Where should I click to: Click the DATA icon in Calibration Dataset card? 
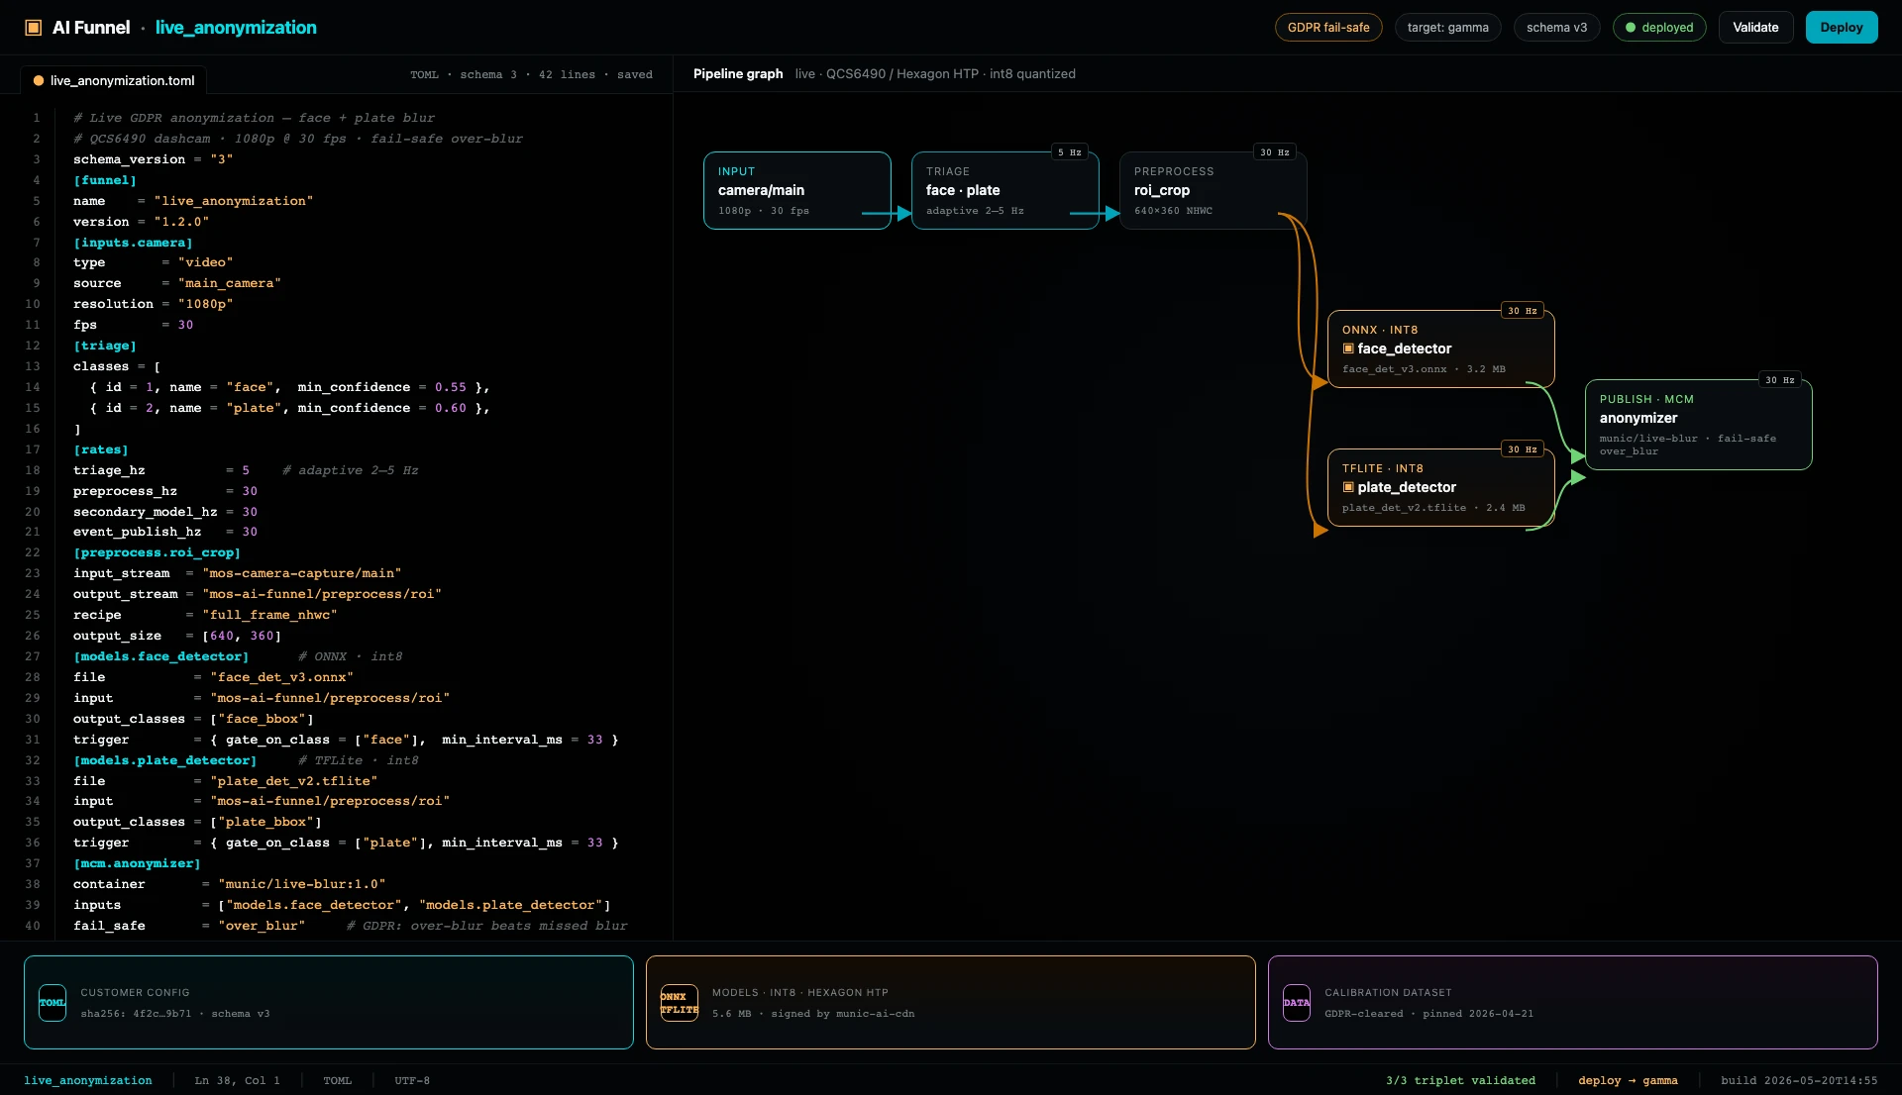click(1297, 1003)
